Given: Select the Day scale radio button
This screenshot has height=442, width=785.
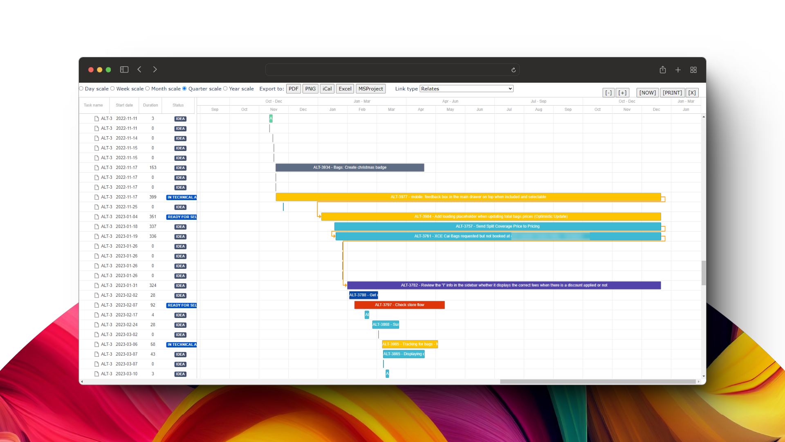Looking at the screenshot, I should click(x=81, y=88).
